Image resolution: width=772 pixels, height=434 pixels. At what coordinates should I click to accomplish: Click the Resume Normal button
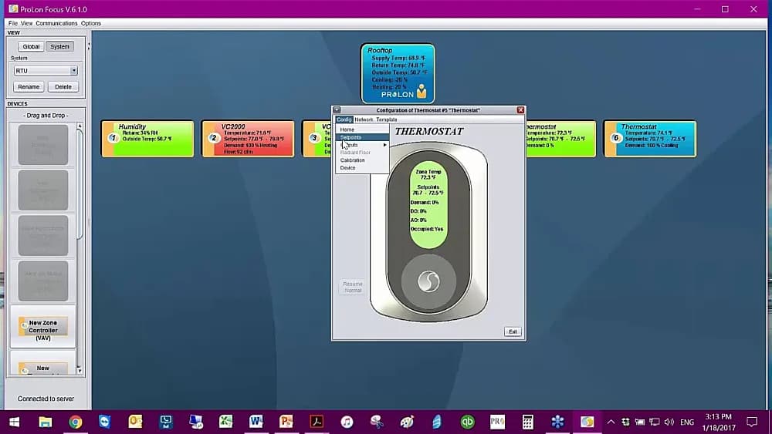(353, 287)
